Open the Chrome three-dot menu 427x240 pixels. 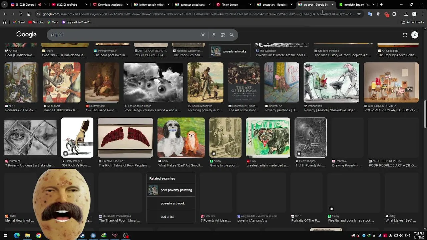pyautogui.click(x=422, y=14)
